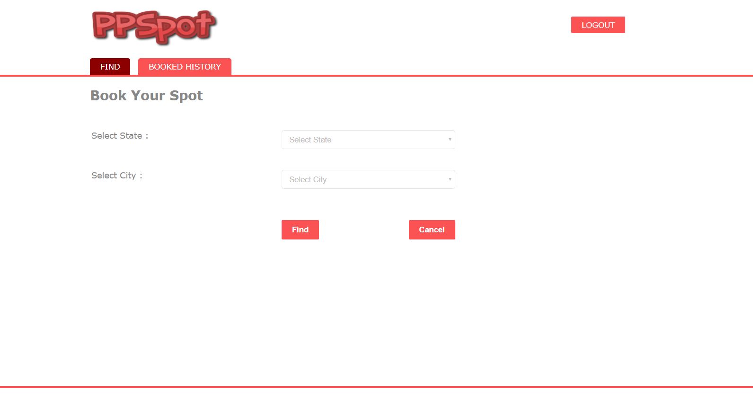Click the "Select City :" field label

click(x=117, y=176)
